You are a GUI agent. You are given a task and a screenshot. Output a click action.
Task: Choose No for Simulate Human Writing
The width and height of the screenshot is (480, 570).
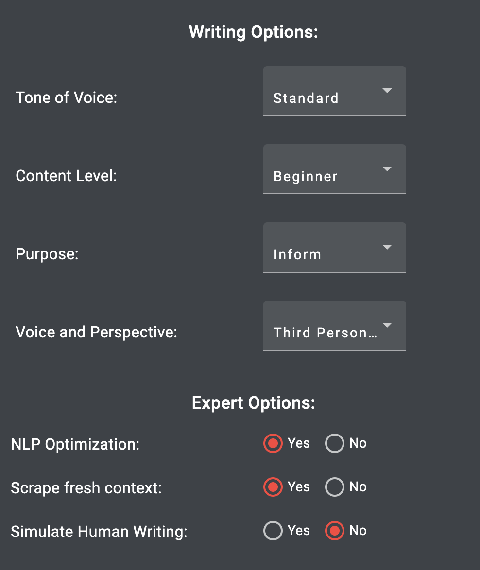(x=335, y=531)
